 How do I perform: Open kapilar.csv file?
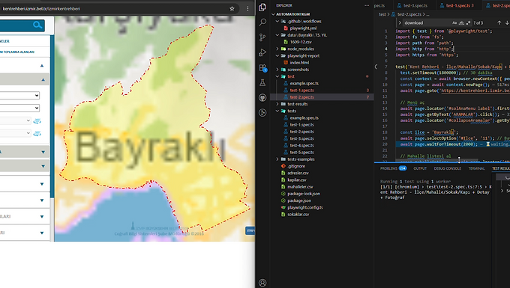click(297, 180)
